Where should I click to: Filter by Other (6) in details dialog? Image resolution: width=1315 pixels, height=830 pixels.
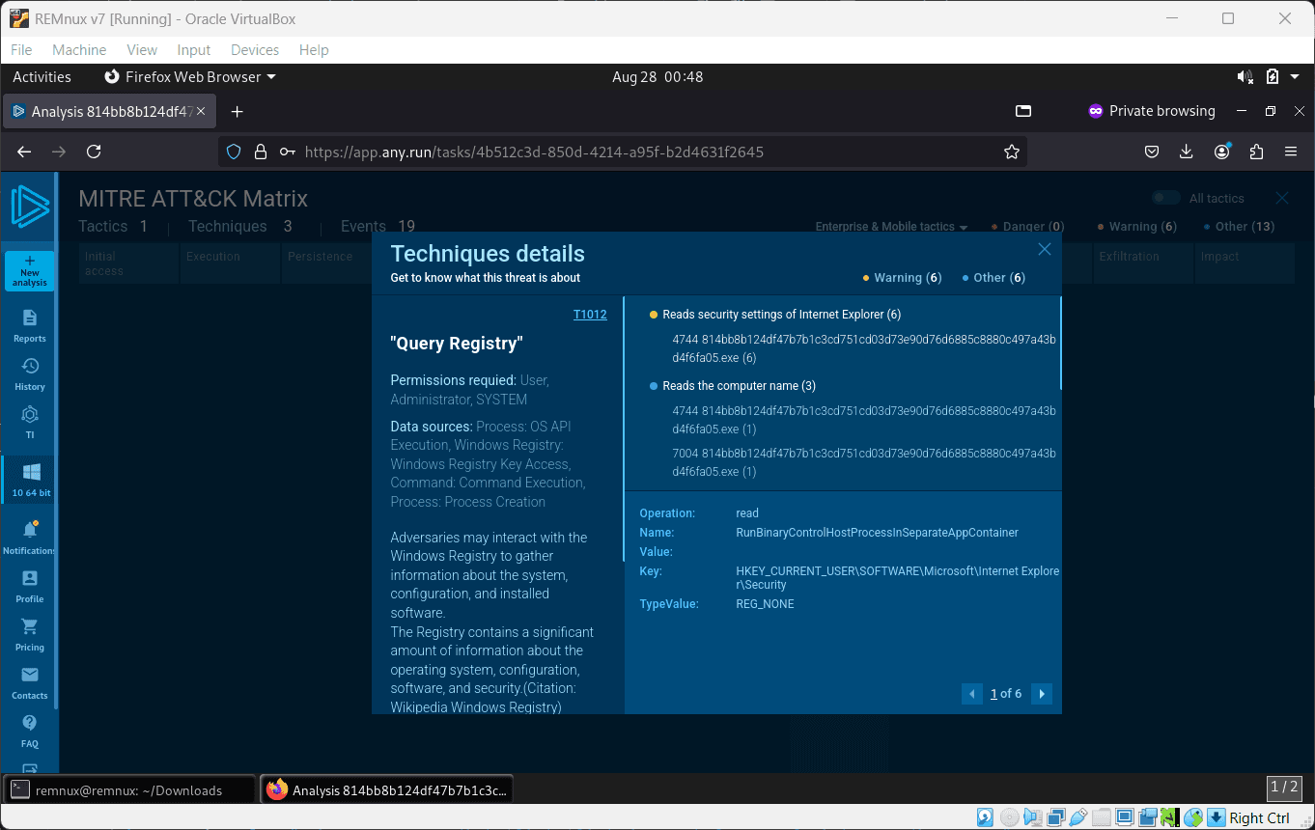click(994, 278)
